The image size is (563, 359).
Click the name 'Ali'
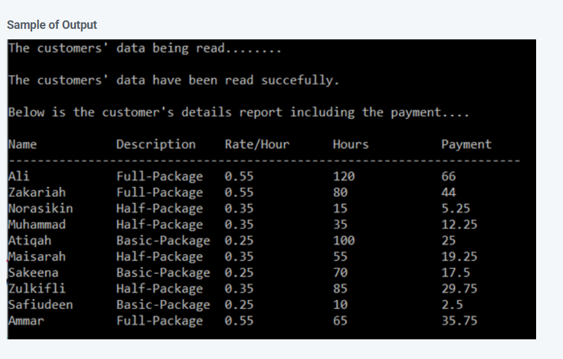[x=19, y=177]
